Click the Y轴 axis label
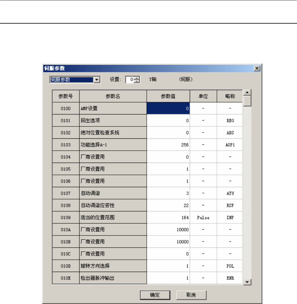 coord(153,79)
